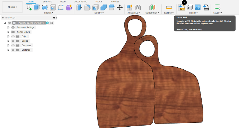Click the Named Views folder icon
Screen dimensions: 239x128
click(x=13, y=32)
